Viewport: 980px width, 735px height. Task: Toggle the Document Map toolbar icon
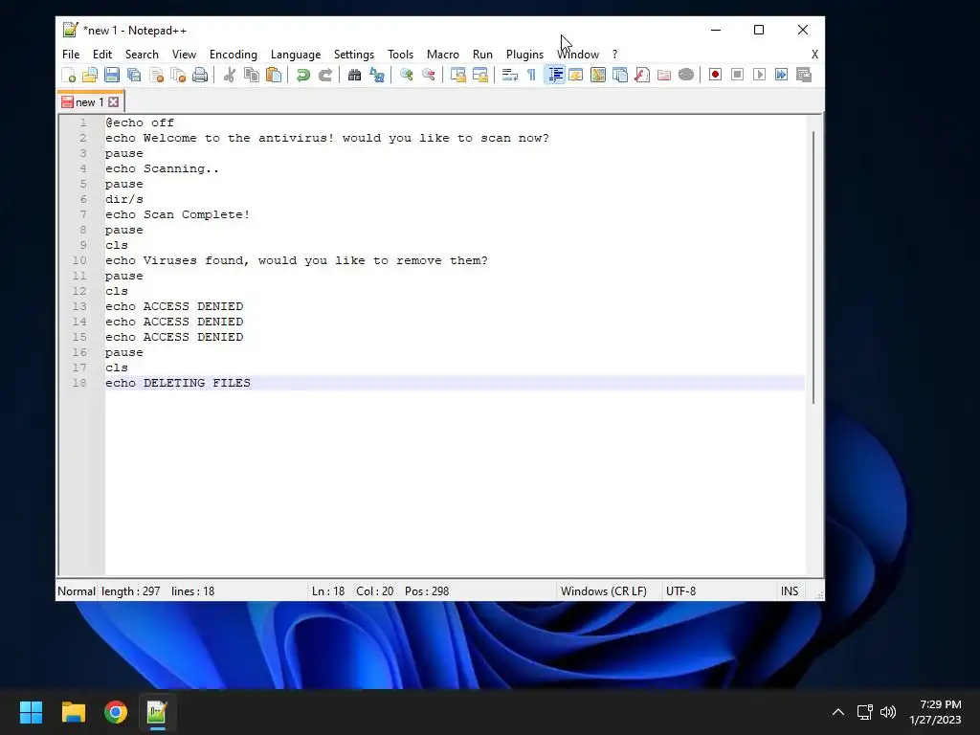coord(598,75)
